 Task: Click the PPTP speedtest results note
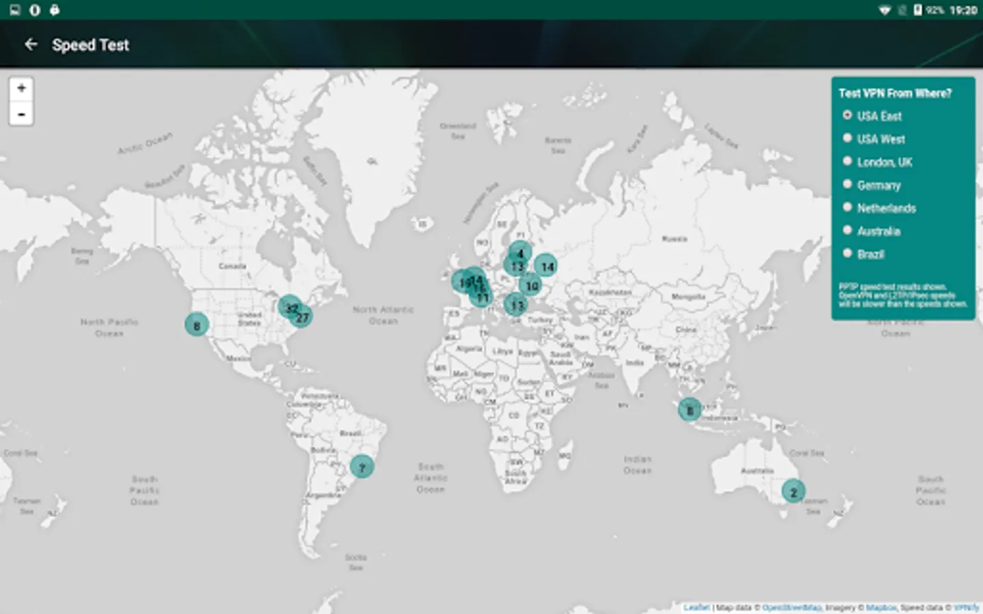pos(903,295)
